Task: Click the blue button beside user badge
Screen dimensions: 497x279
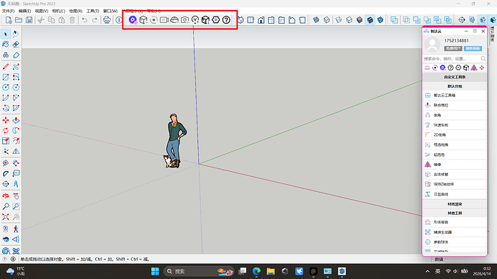Action: click(x=473, y=48)
